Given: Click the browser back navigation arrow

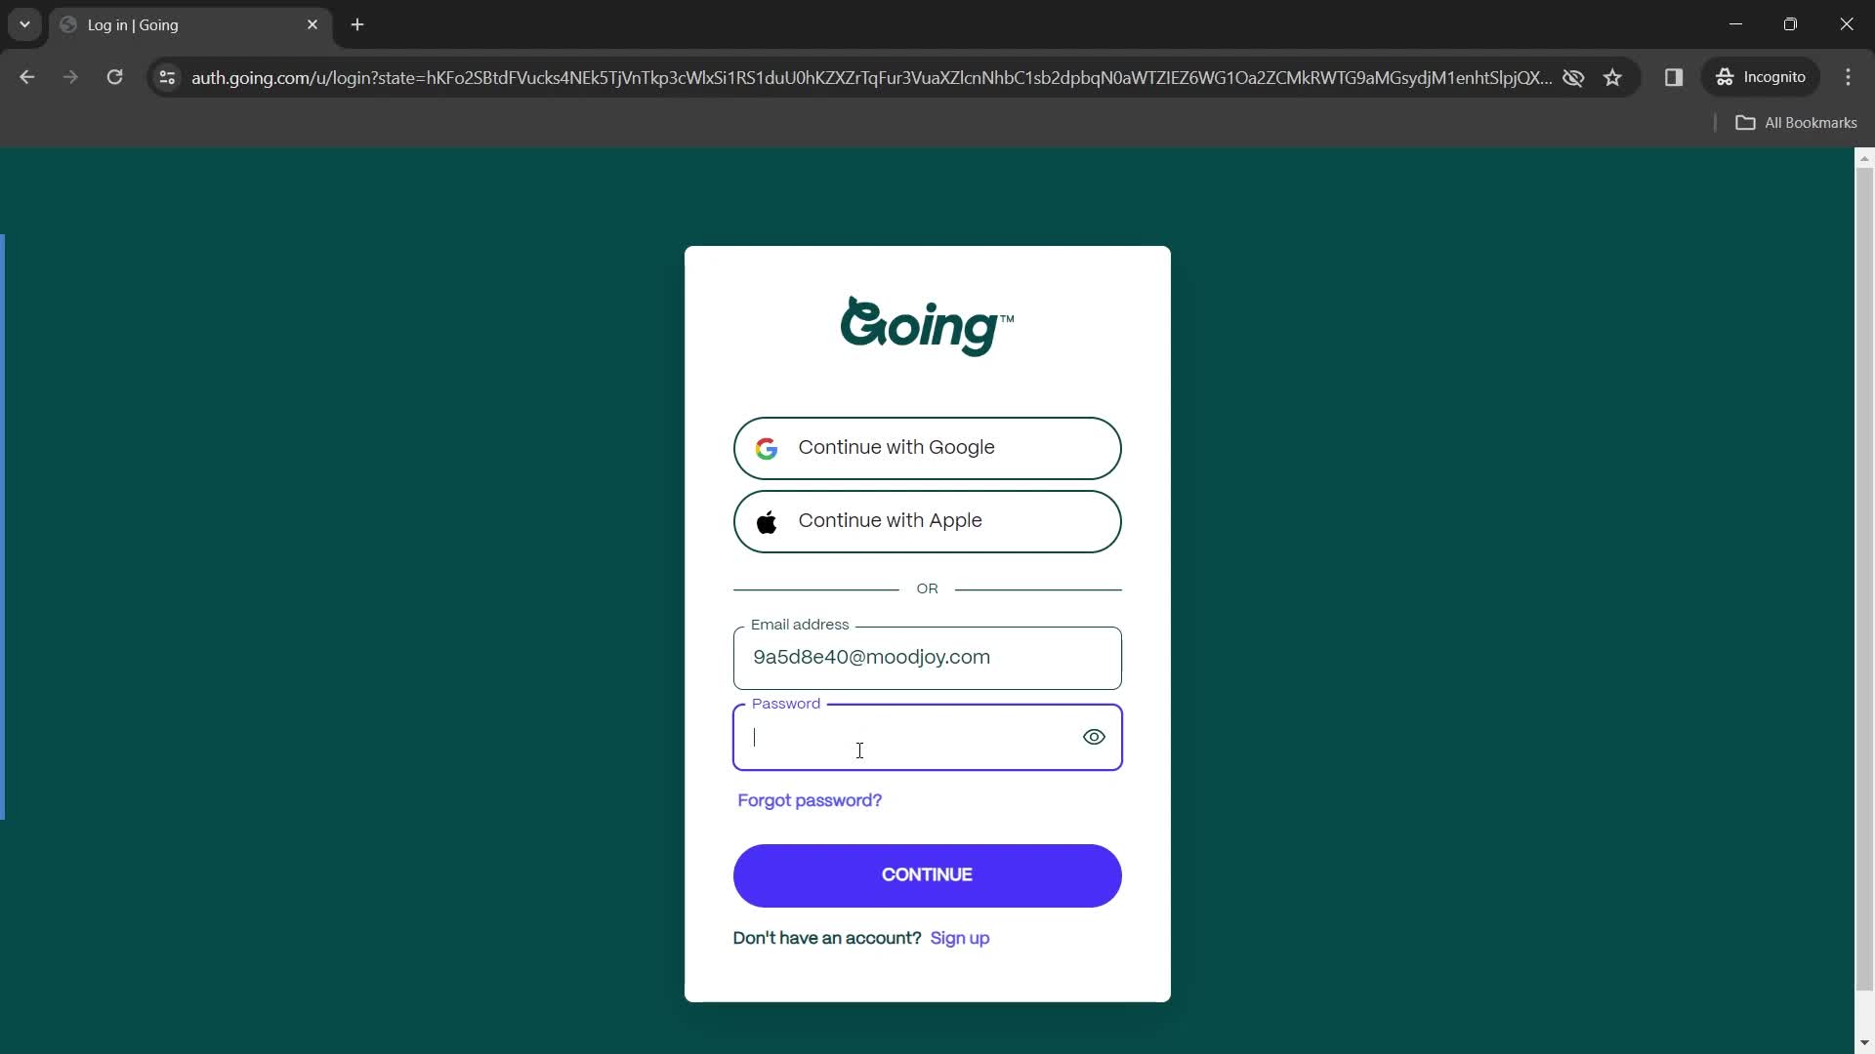Looking at the screenshot, I should tap(27, 77).
